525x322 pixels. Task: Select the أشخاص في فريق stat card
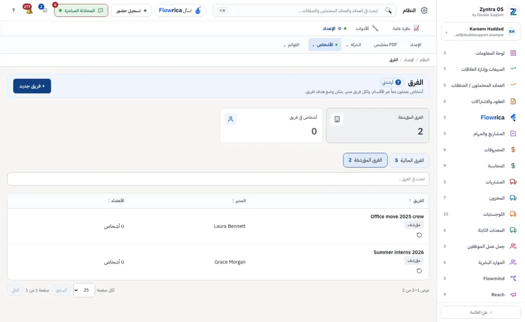pos(271,125)
